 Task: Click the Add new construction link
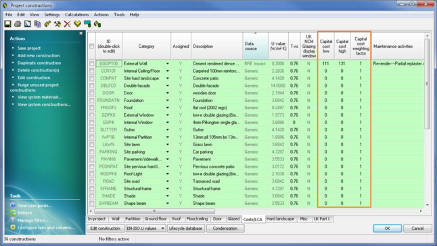click(x=39, y=55)
